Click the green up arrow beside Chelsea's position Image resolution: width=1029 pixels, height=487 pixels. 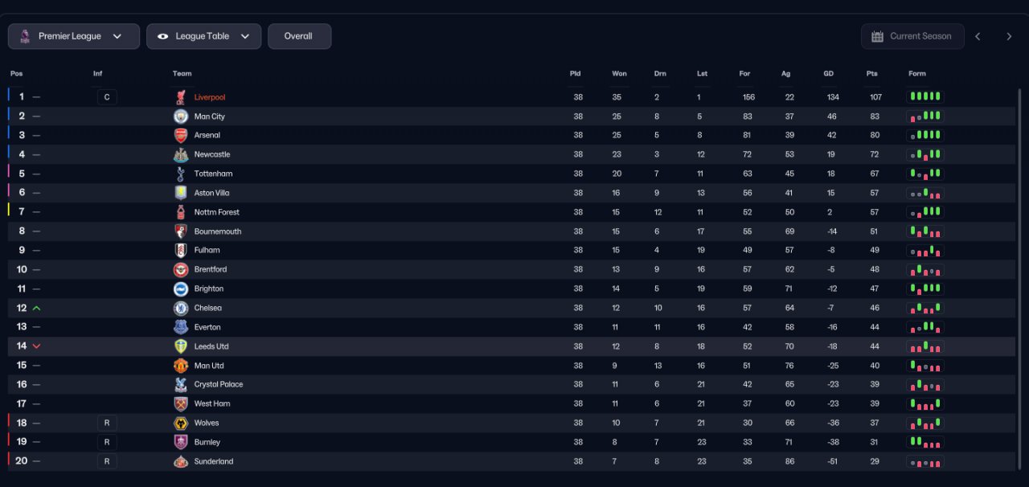pyautogui.click(x=36, y=308)
